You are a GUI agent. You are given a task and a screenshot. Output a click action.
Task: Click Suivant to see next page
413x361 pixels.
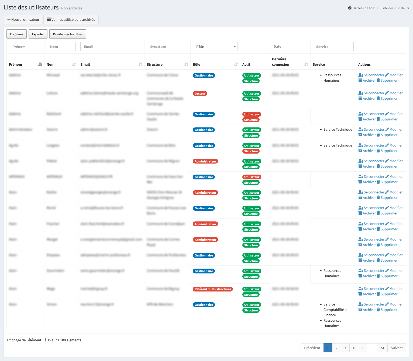click(397, 348)
